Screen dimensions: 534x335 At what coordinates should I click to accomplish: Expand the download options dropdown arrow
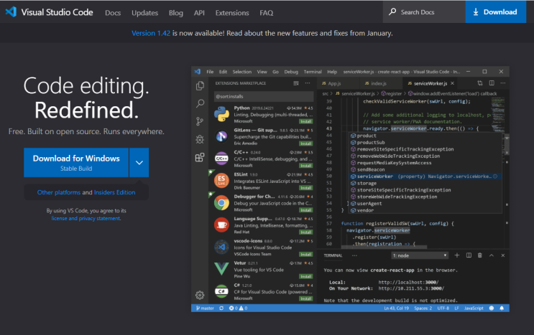coord(139,162)
